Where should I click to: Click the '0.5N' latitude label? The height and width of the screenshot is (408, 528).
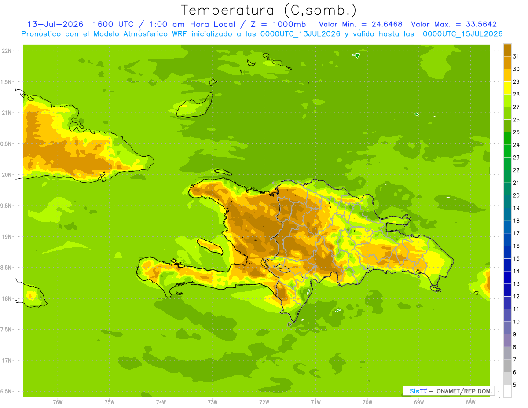(x=7, y=144)
